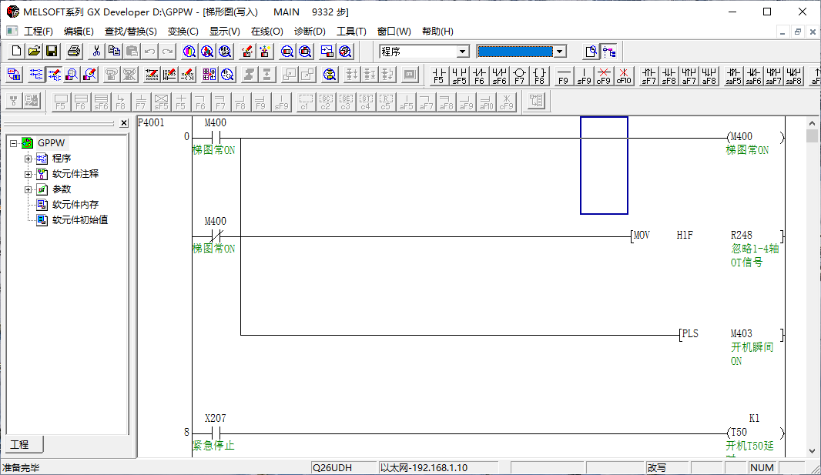The height and width of the screenshot is (475, 821).
Task: Insert falling pulse contact sF8
Action: (x=669, y=75)
